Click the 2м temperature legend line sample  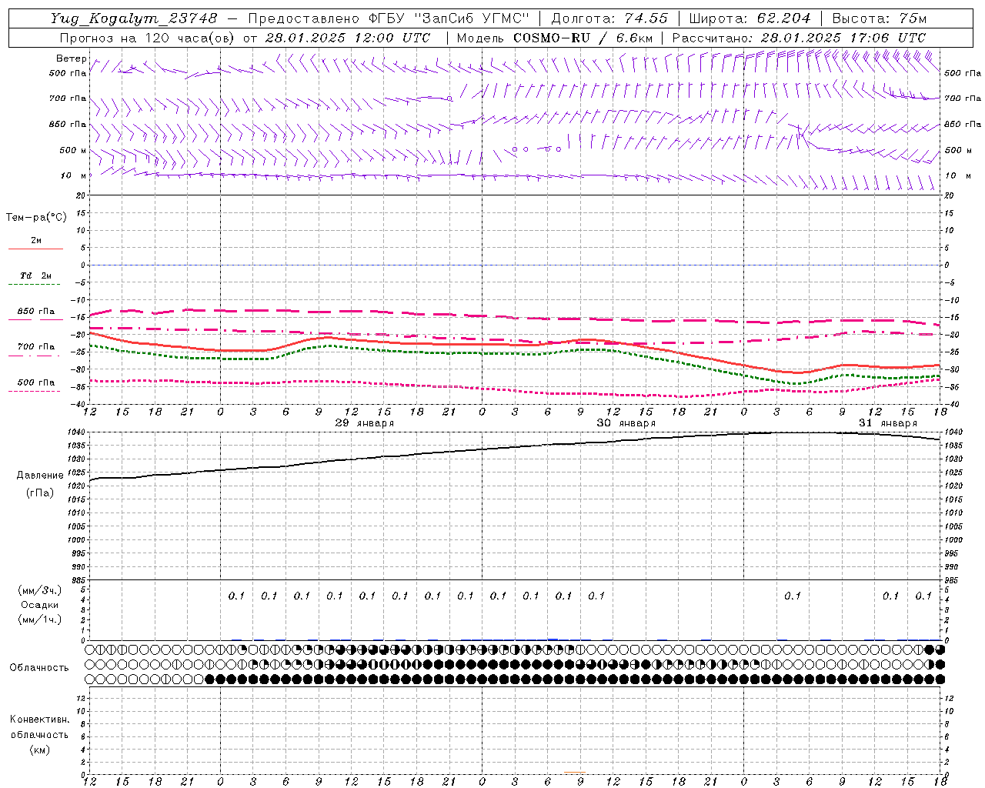[x=35, y=249]
